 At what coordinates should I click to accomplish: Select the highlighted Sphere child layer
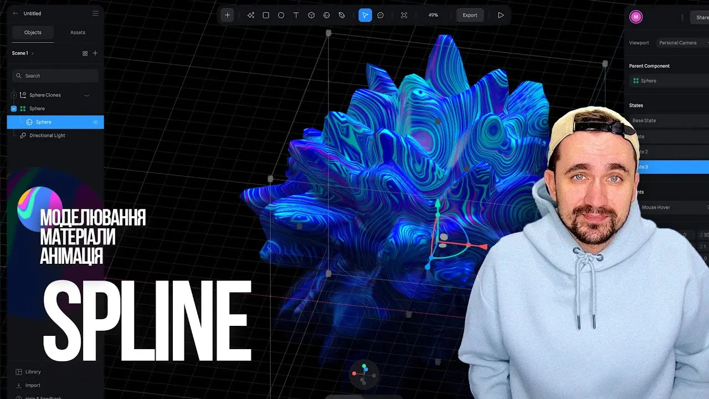point(55,122)
